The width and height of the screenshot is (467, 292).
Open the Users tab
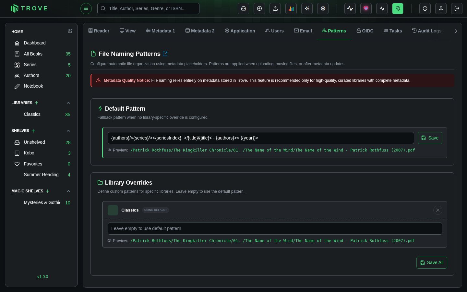(x=274, y=31)
